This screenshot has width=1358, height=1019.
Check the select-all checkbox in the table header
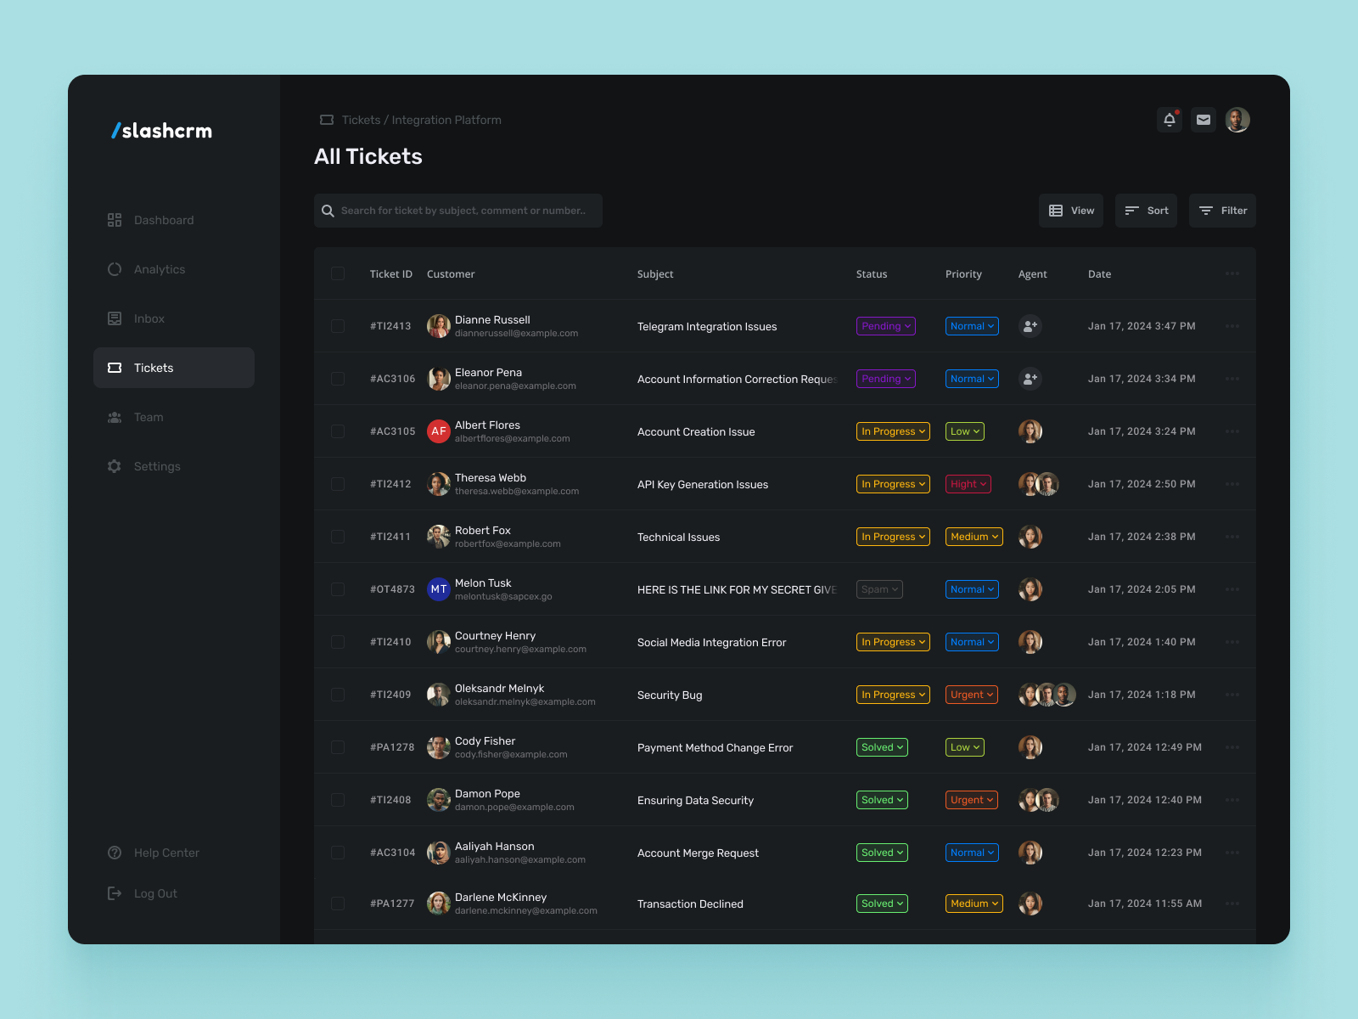coord(338,273)
